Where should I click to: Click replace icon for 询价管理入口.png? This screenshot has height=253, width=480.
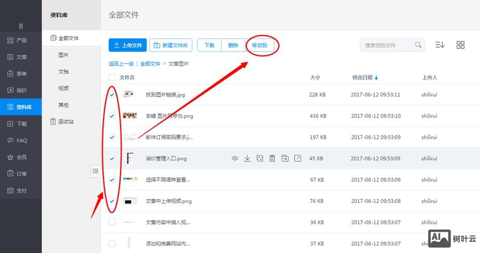[x=260, y=158]
